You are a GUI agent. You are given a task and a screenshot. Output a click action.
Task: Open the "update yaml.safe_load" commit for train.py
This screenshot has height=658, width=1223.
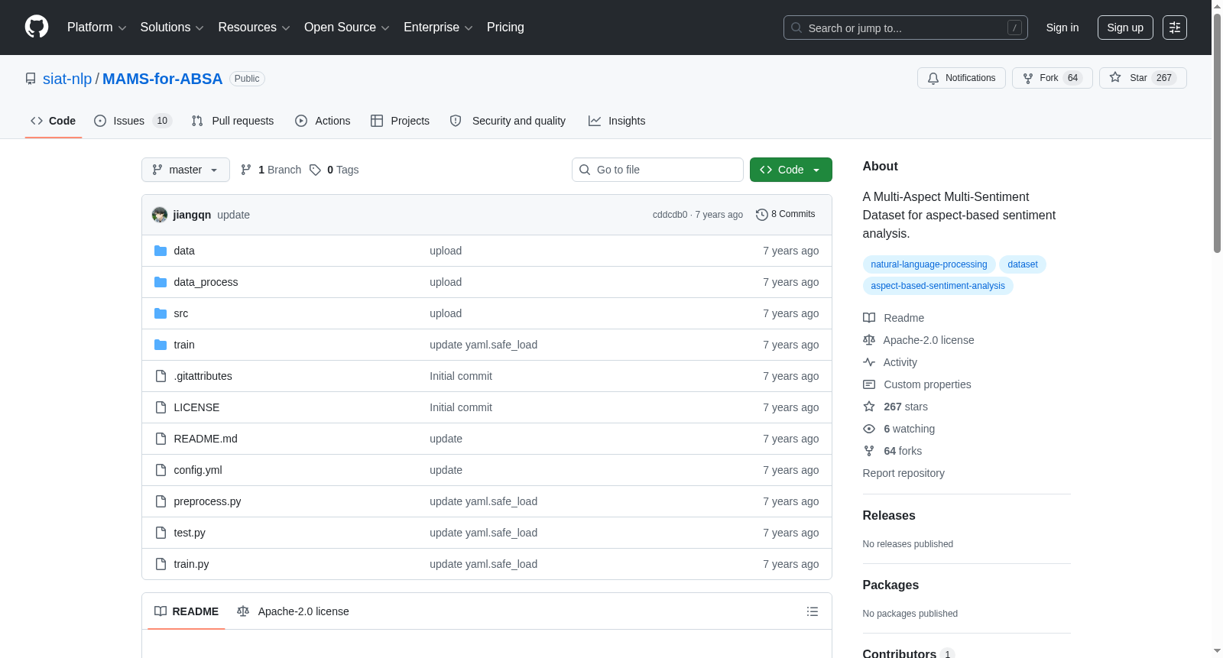(x=483, y=564)
